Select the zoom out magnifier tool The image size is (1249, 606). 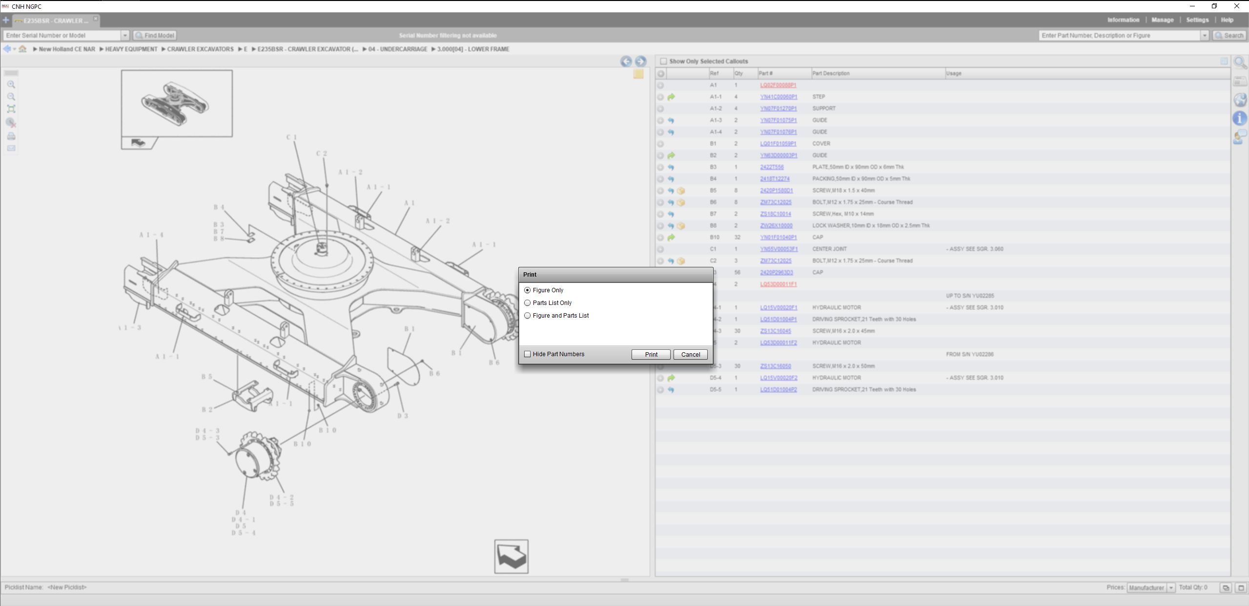tap(11, 96)
